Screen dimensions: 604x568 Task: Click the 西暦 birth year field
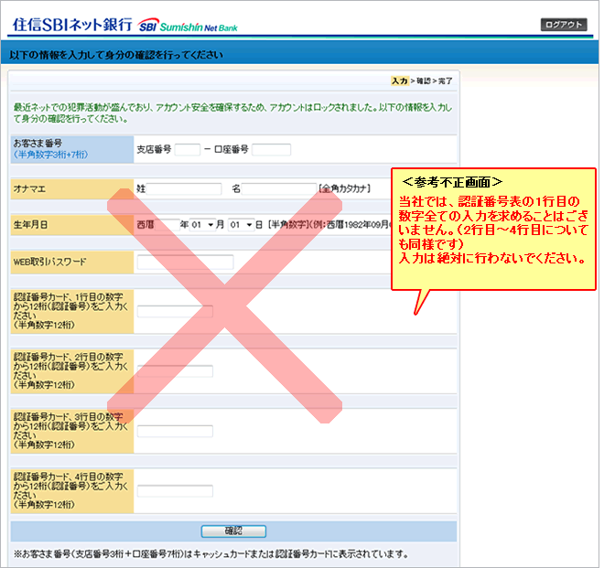(x=167, y=224)
